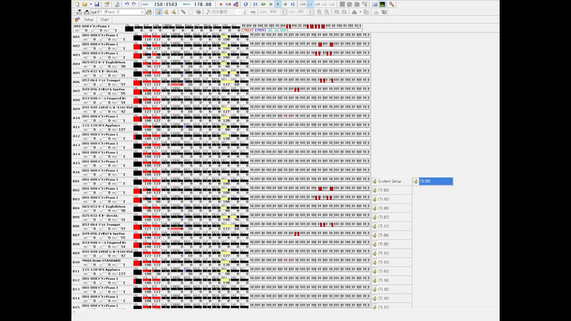Open the note length dropdown
The width and height of the screenshot is (571, 321).
(x=239, y=12)
